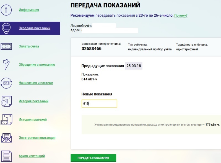The image size is (221, 163).
Task: Click the icon beside История показаний
Action: [7, 101]
